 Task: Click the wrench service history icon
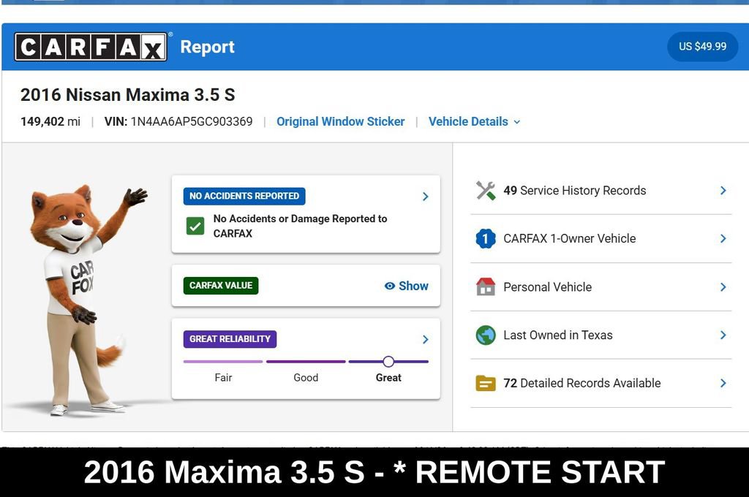point(486,191)
